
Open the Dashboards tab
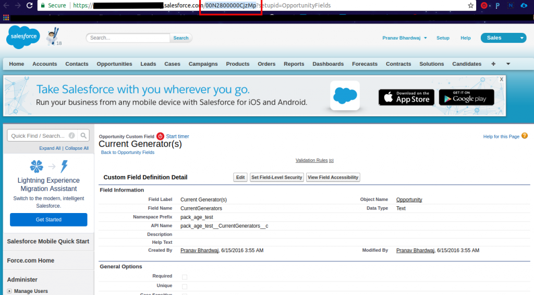328,64
